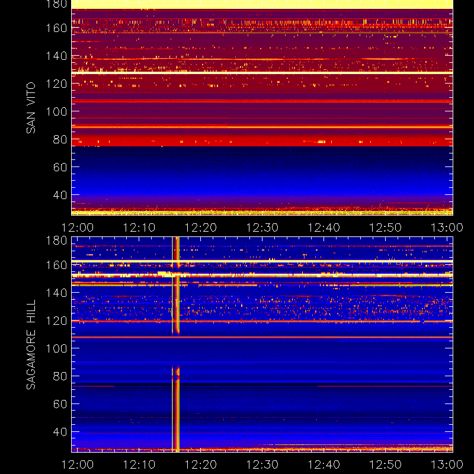Click 12:40 label under Sagamore Hill plot
474x474 pixels.
(324, 465)
